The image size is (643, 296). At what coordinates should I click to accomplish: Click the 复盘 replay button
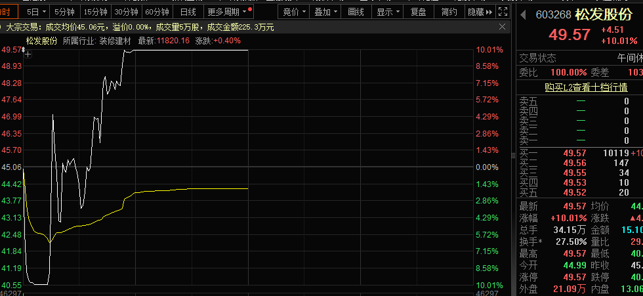pos(418,12)
